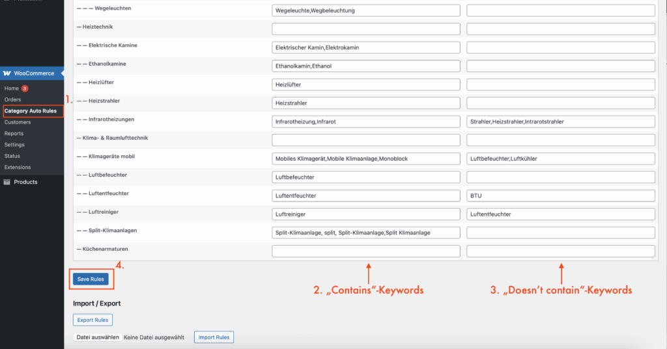Open Reports in the sidebar
The image size is (667, 349).
click(x=14, y=133)
